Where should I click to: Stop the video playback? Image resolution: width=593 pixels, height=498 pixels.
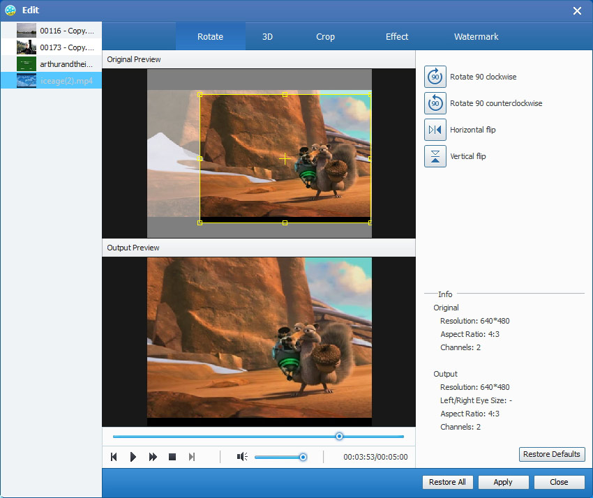172,457
